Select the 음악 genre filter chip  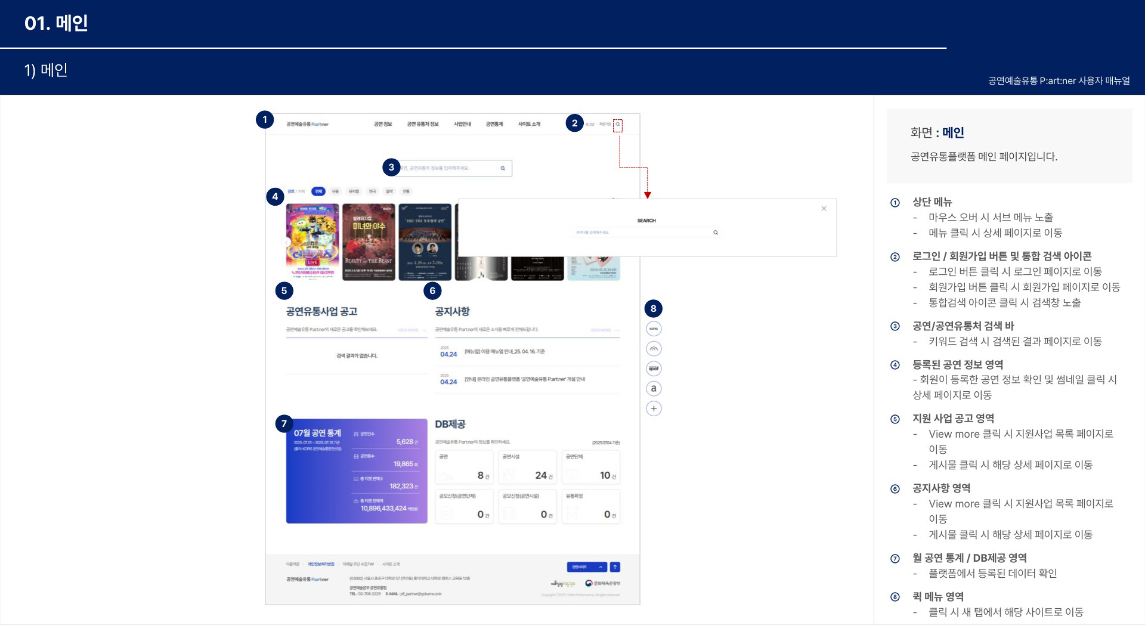pos(389,191)
